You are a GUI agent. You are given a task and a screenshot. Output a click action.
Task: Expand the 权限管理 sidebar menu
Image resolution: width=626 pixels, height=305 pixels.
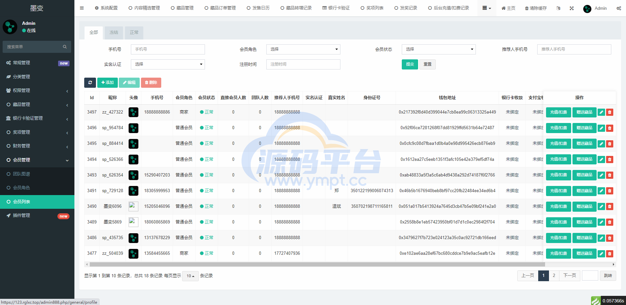point(37,91)
